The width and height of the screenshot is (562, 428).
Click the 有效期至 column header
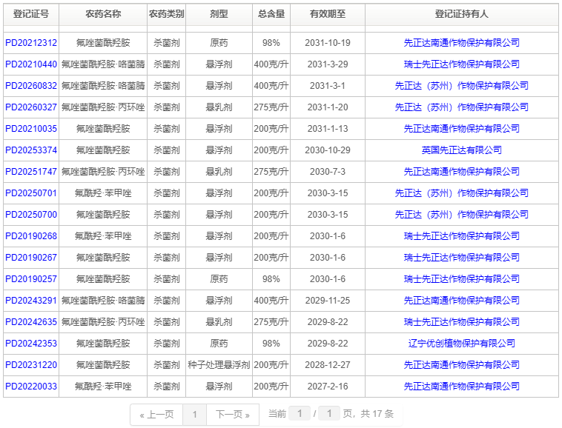(328, 14)
